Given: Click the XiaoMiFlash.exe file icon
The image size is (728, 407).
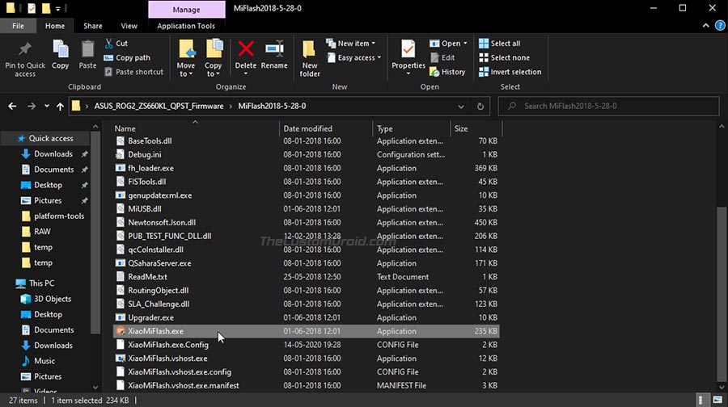Looking at the screenshot, I should tap(121, 331).
